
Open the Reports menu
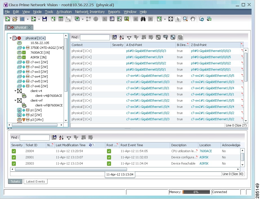point(114,12)
